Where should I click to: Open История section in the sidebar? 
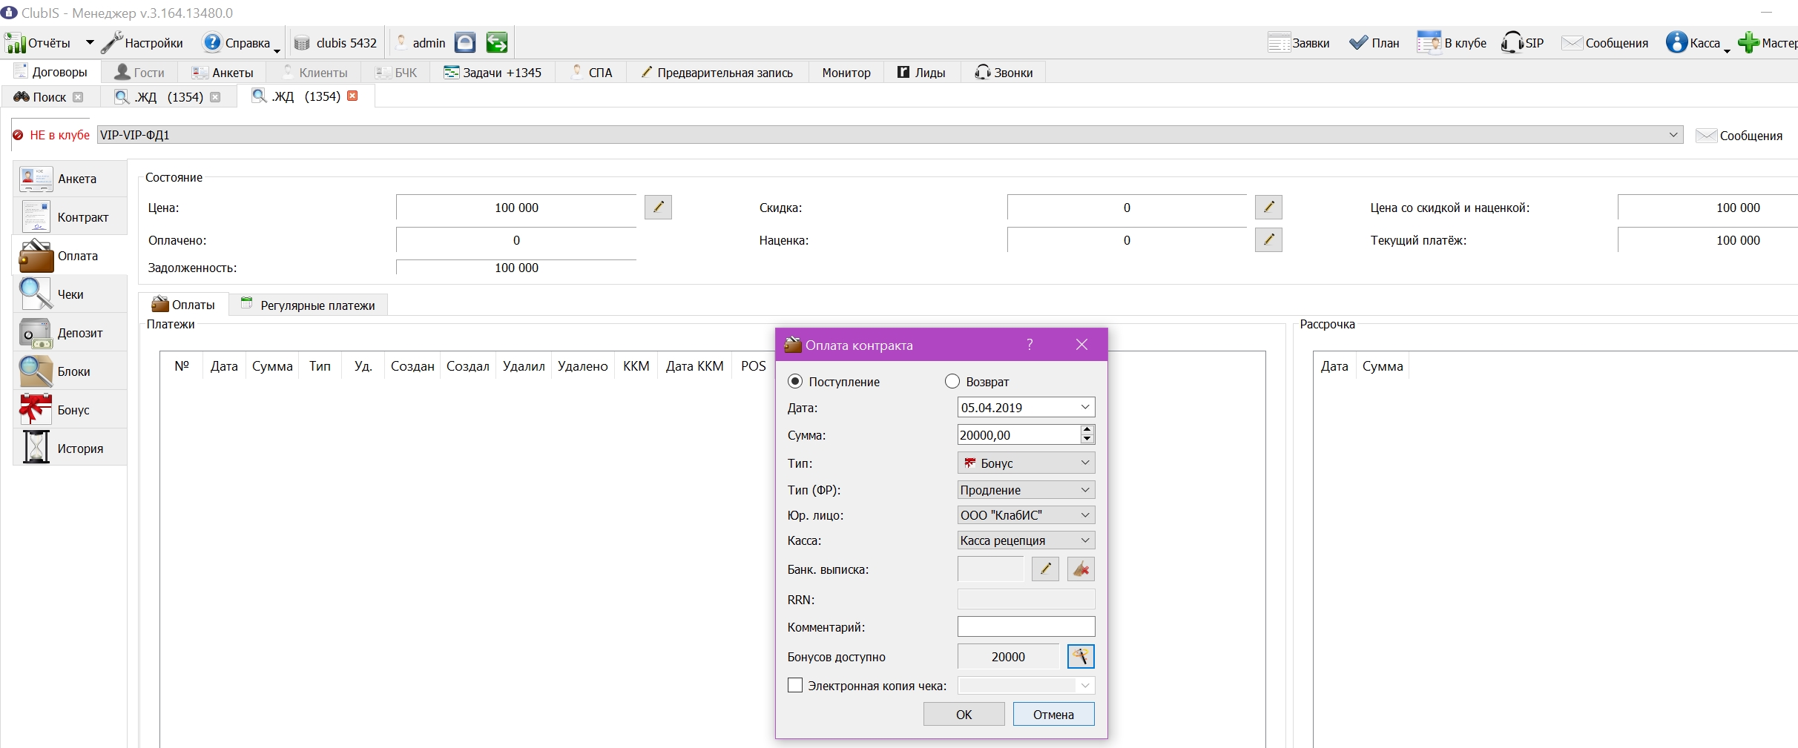click(x=70, y=449)
